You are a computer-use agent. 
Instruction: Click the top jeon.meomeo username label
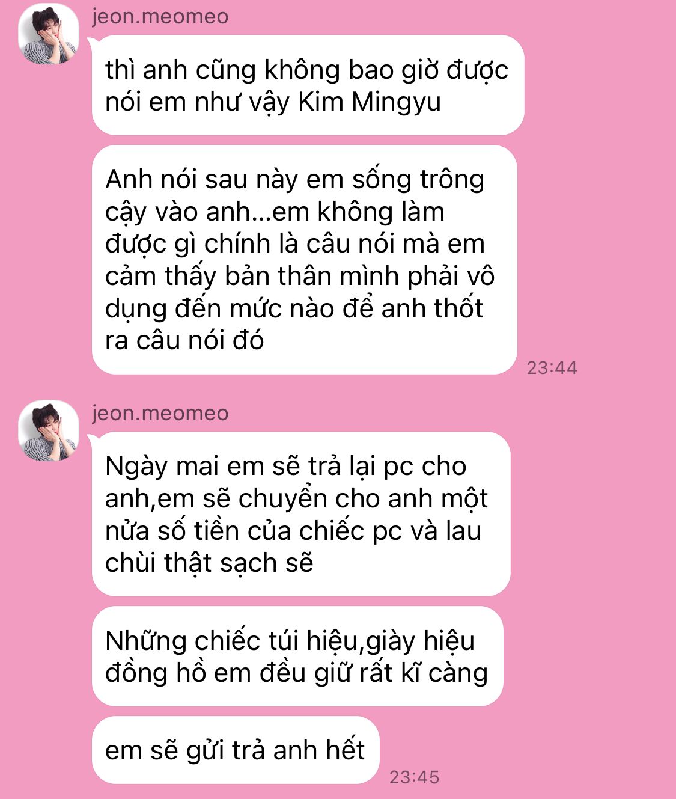pos(160,16)
